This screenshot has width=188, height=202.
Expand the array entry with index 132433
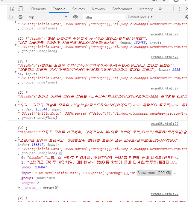click(16, 45)
